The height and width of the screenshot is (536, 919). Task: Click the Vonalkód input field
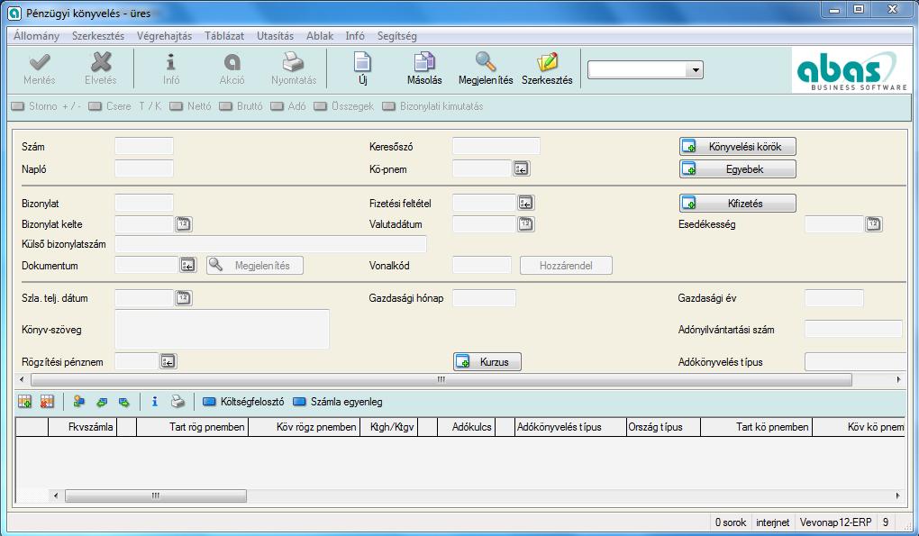pyautogui.click(x=482, y=266)
